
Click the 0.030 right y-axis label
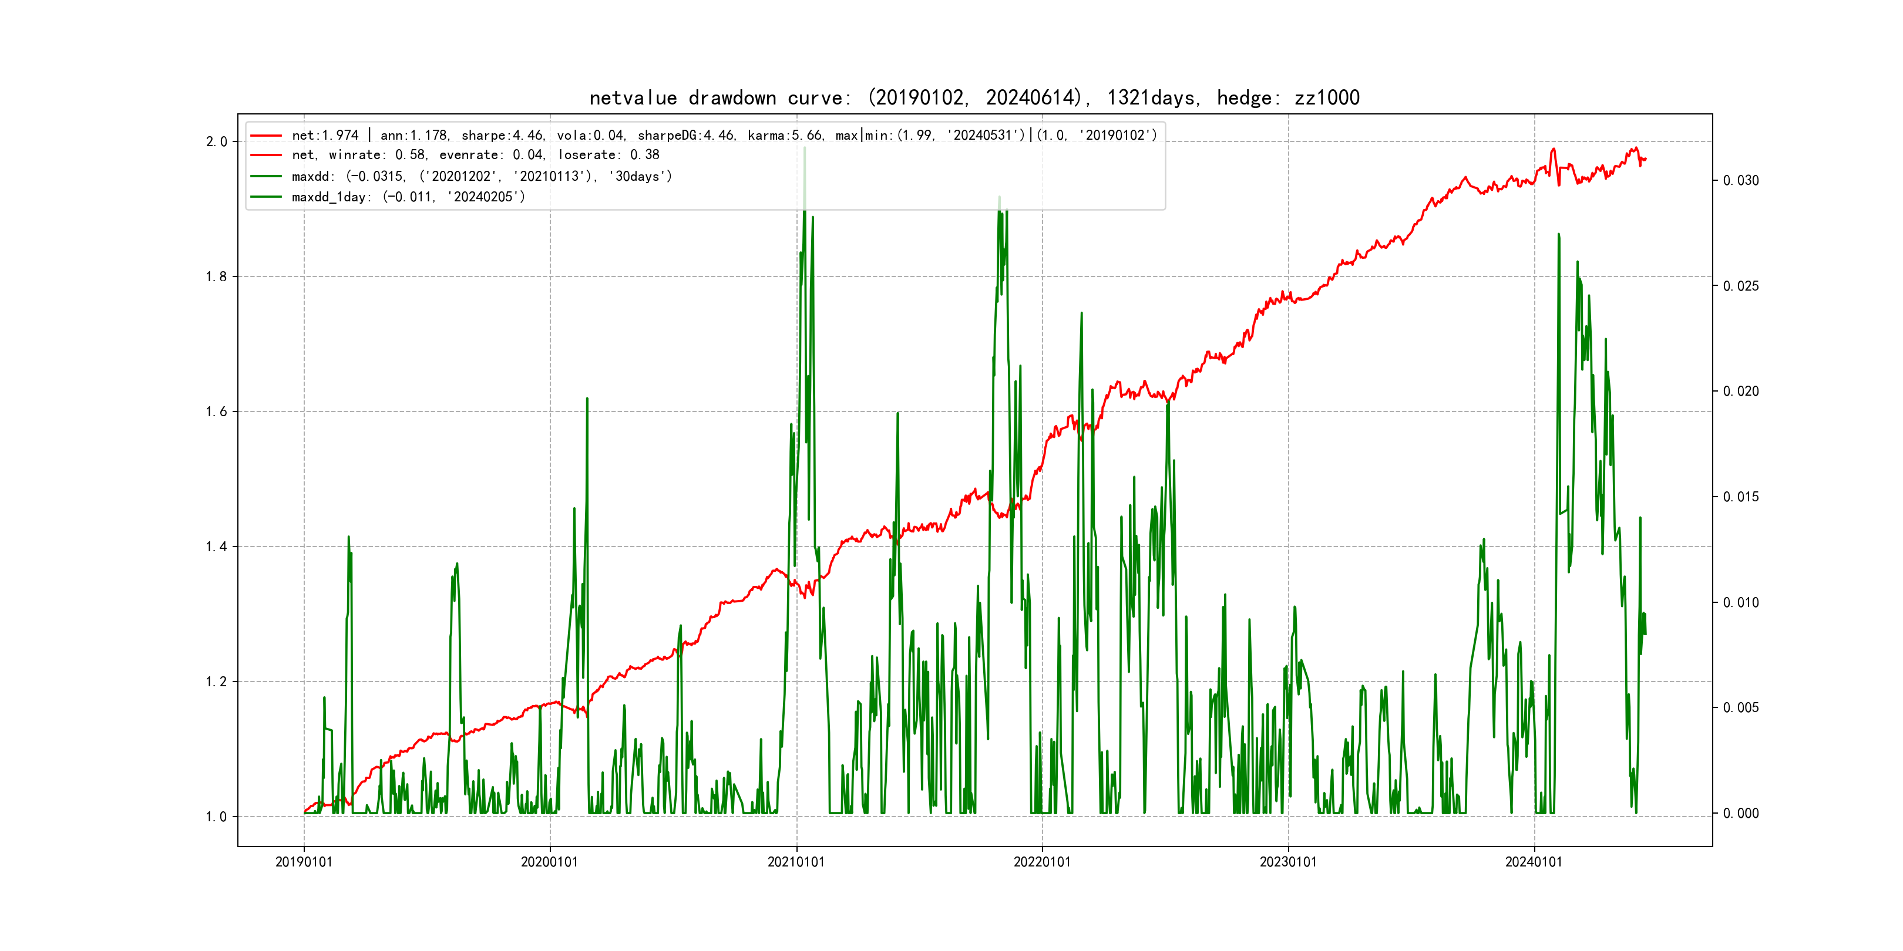tap(1740, 181)
